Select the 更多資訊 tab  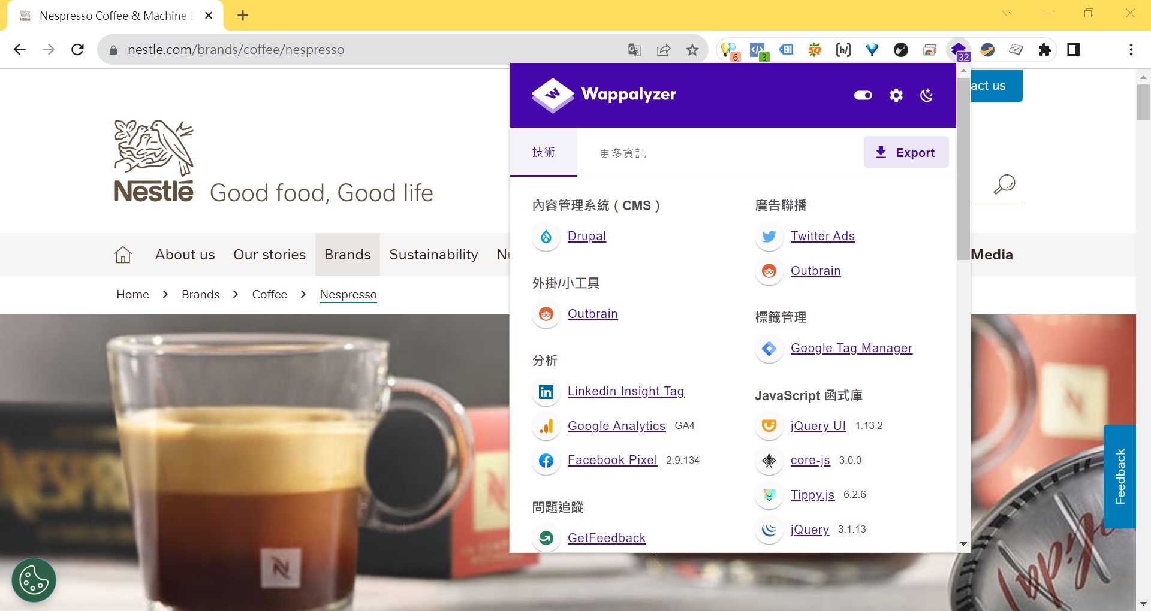[622, 153]
